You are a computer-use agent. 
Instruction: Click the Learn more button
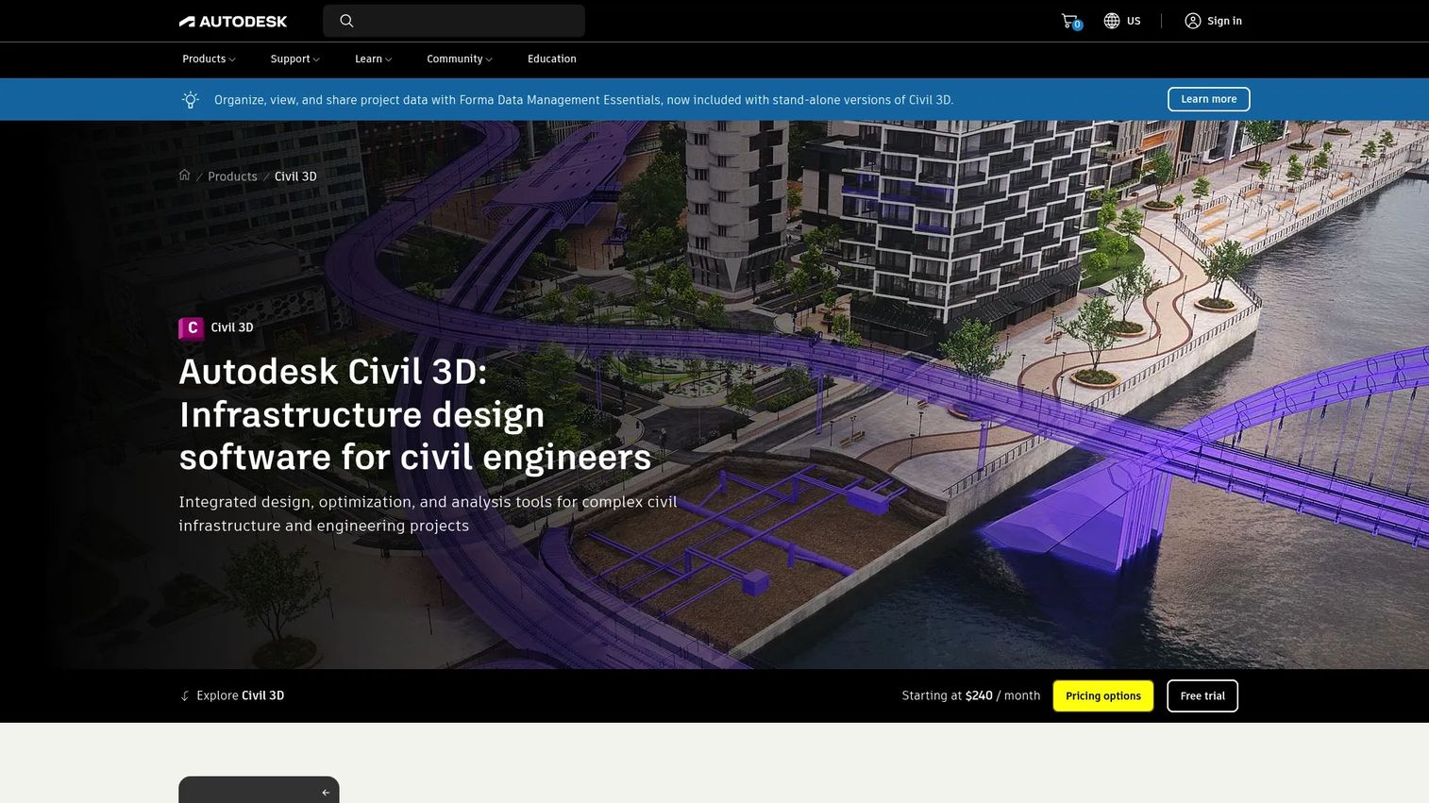pos(1208,99)
